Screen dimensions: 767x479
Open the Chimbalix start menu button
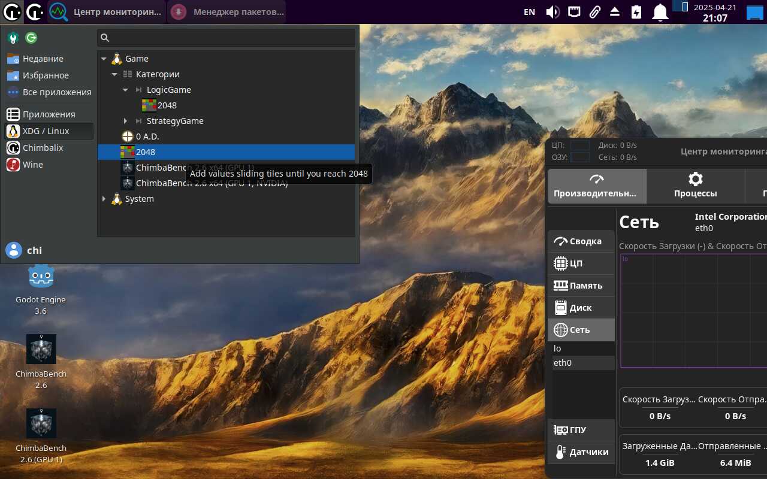click(12, 11)
